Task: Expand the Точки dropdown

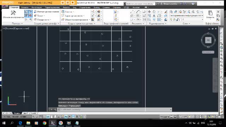Action: tap(39, 16)
